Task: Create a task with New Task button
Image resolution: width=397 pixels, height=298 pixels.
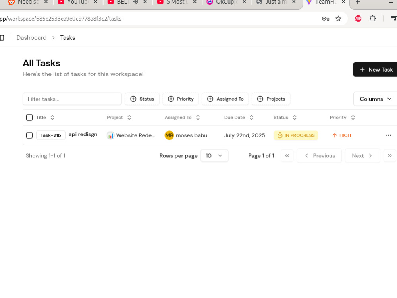Action: click(x=375, y=70)
